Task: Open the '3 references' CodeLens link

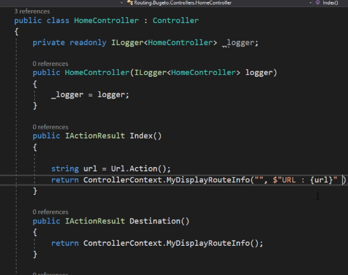Action: point(32,11)
